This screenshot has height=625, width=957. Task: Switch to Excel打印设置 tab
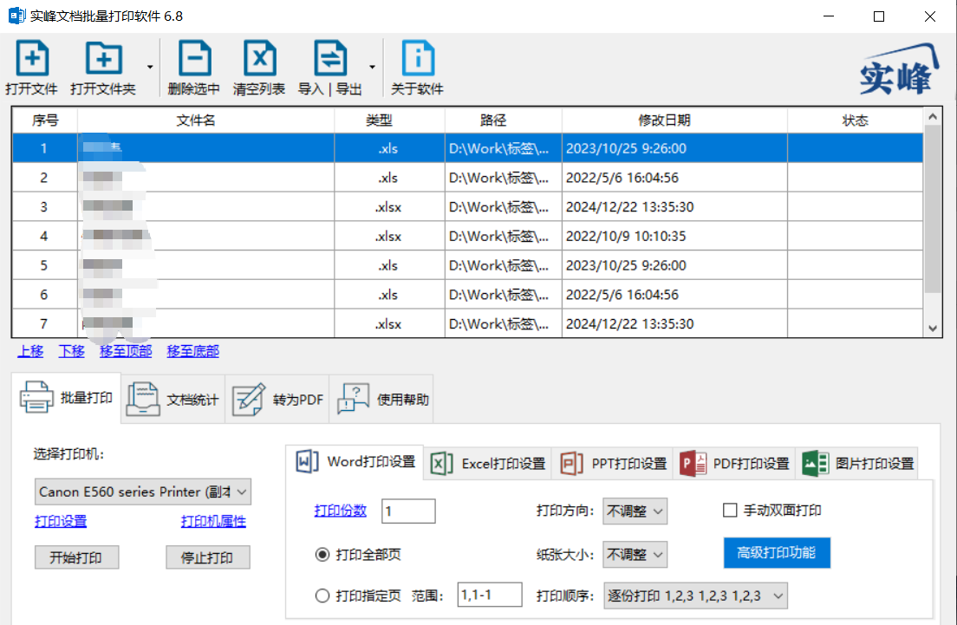coord(488,463)
